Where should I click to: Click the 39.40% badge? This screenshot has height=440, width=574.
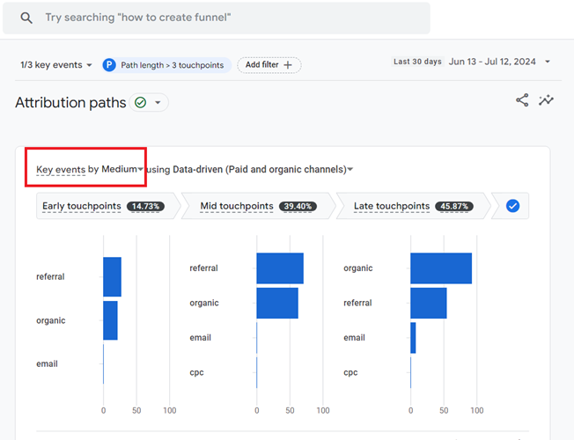(x=298, y=207)
